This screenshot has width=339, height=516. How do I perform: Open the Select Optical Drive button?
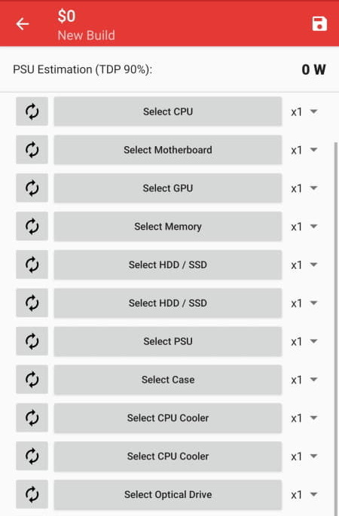168,494
